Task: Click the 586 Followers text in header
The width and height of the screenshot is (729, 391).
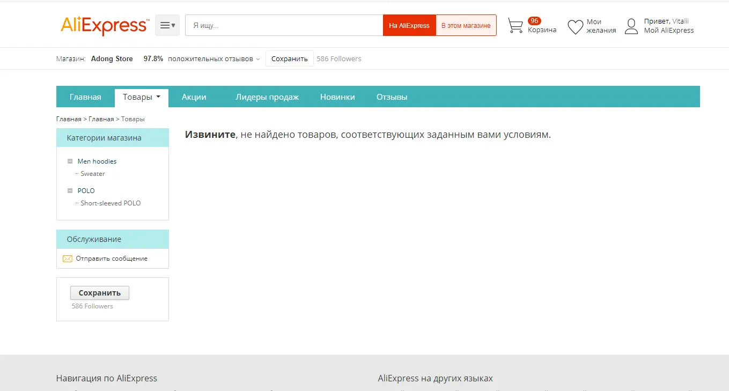Action: coord(339,59)
